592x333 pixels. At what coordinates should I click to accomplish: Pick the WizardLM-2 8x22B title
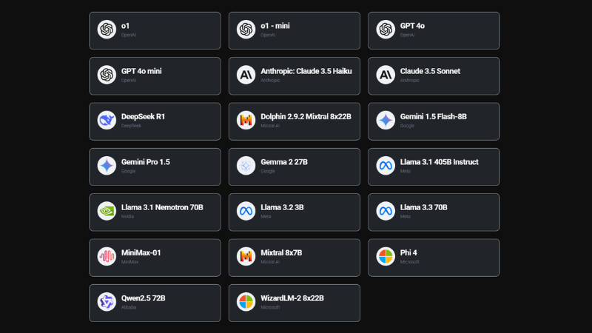pyautogui.click(x=292, y=298)
